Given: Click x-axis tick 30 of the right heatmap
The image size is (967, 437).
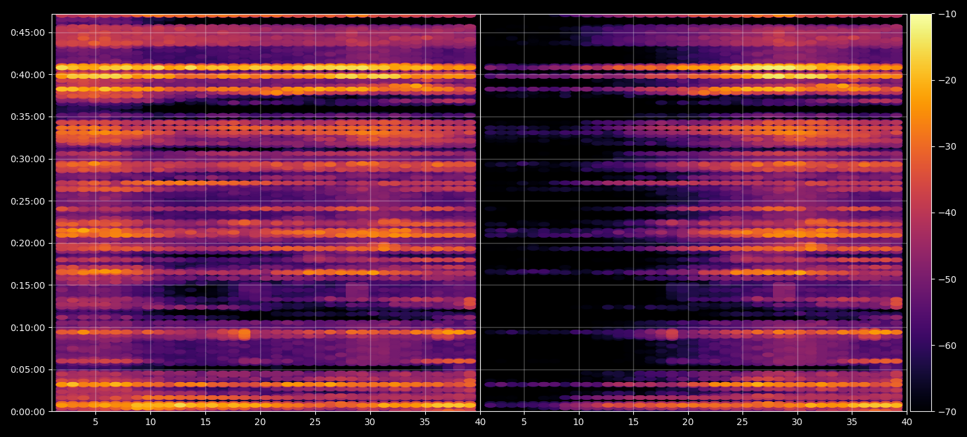Looking at the screenshot, I should 797,422.
